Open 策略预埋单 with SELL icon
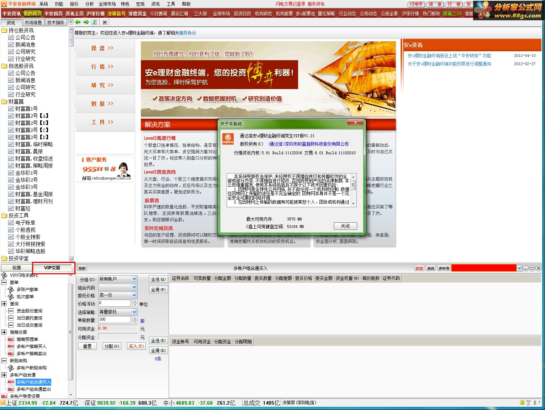This screenshot has height=410, width=545. point(23,339)
